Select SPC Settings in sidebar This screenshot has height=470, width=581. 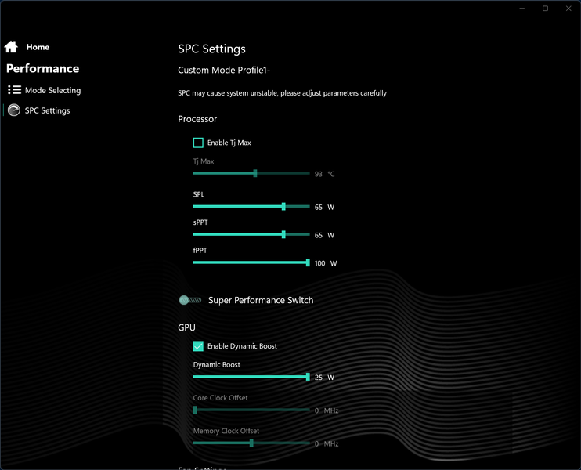pos(47,110)
